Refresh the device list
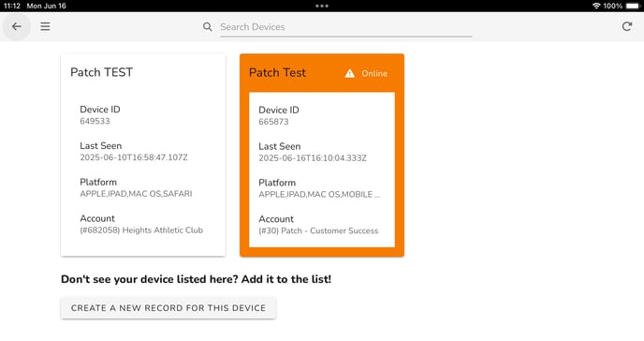Image resolution: width=644 pixels, height=341 pixels. pyautogui.click(x=627, y=27)
